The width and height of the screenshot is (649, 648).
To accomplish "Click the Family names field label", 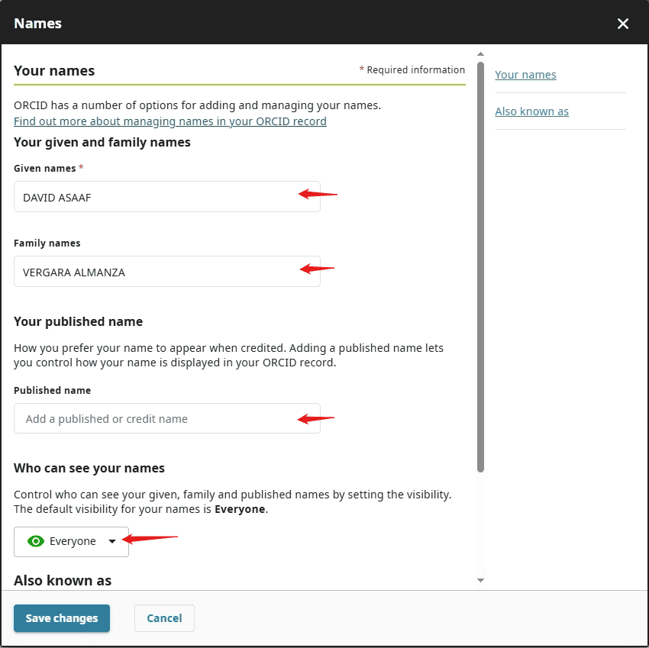I will click(x=47, y=243).
